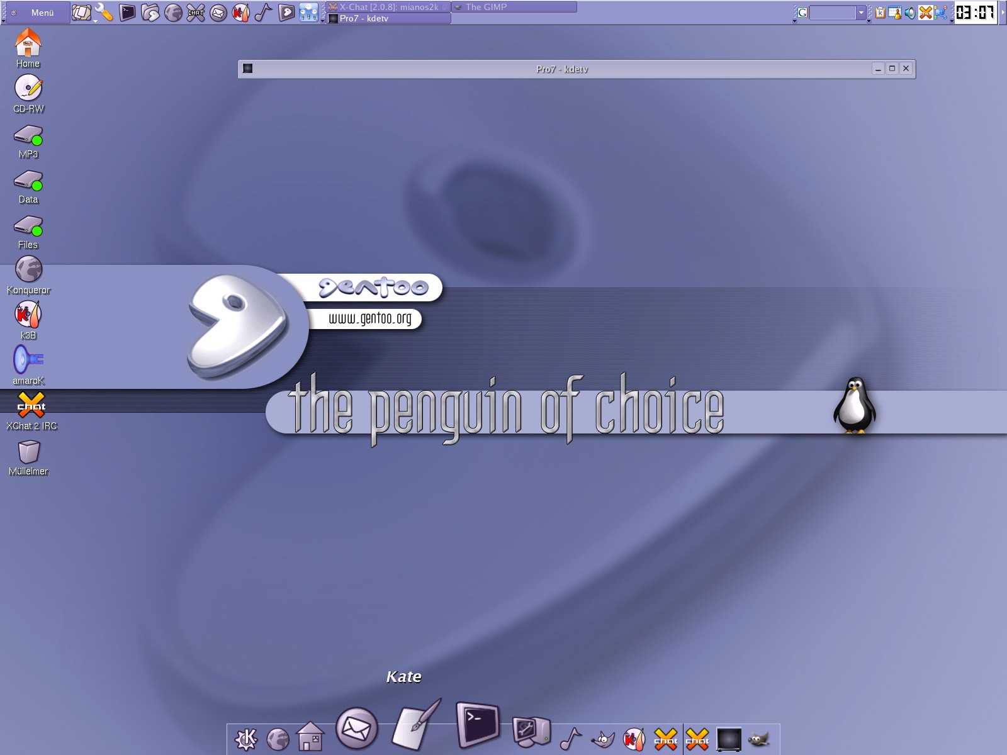Click the 03:07 digital clock
1007x755 pixels.
tap(976, 12)
